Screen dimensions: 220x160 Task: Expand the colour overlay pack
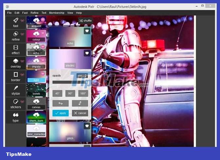[x=36, y=36]
